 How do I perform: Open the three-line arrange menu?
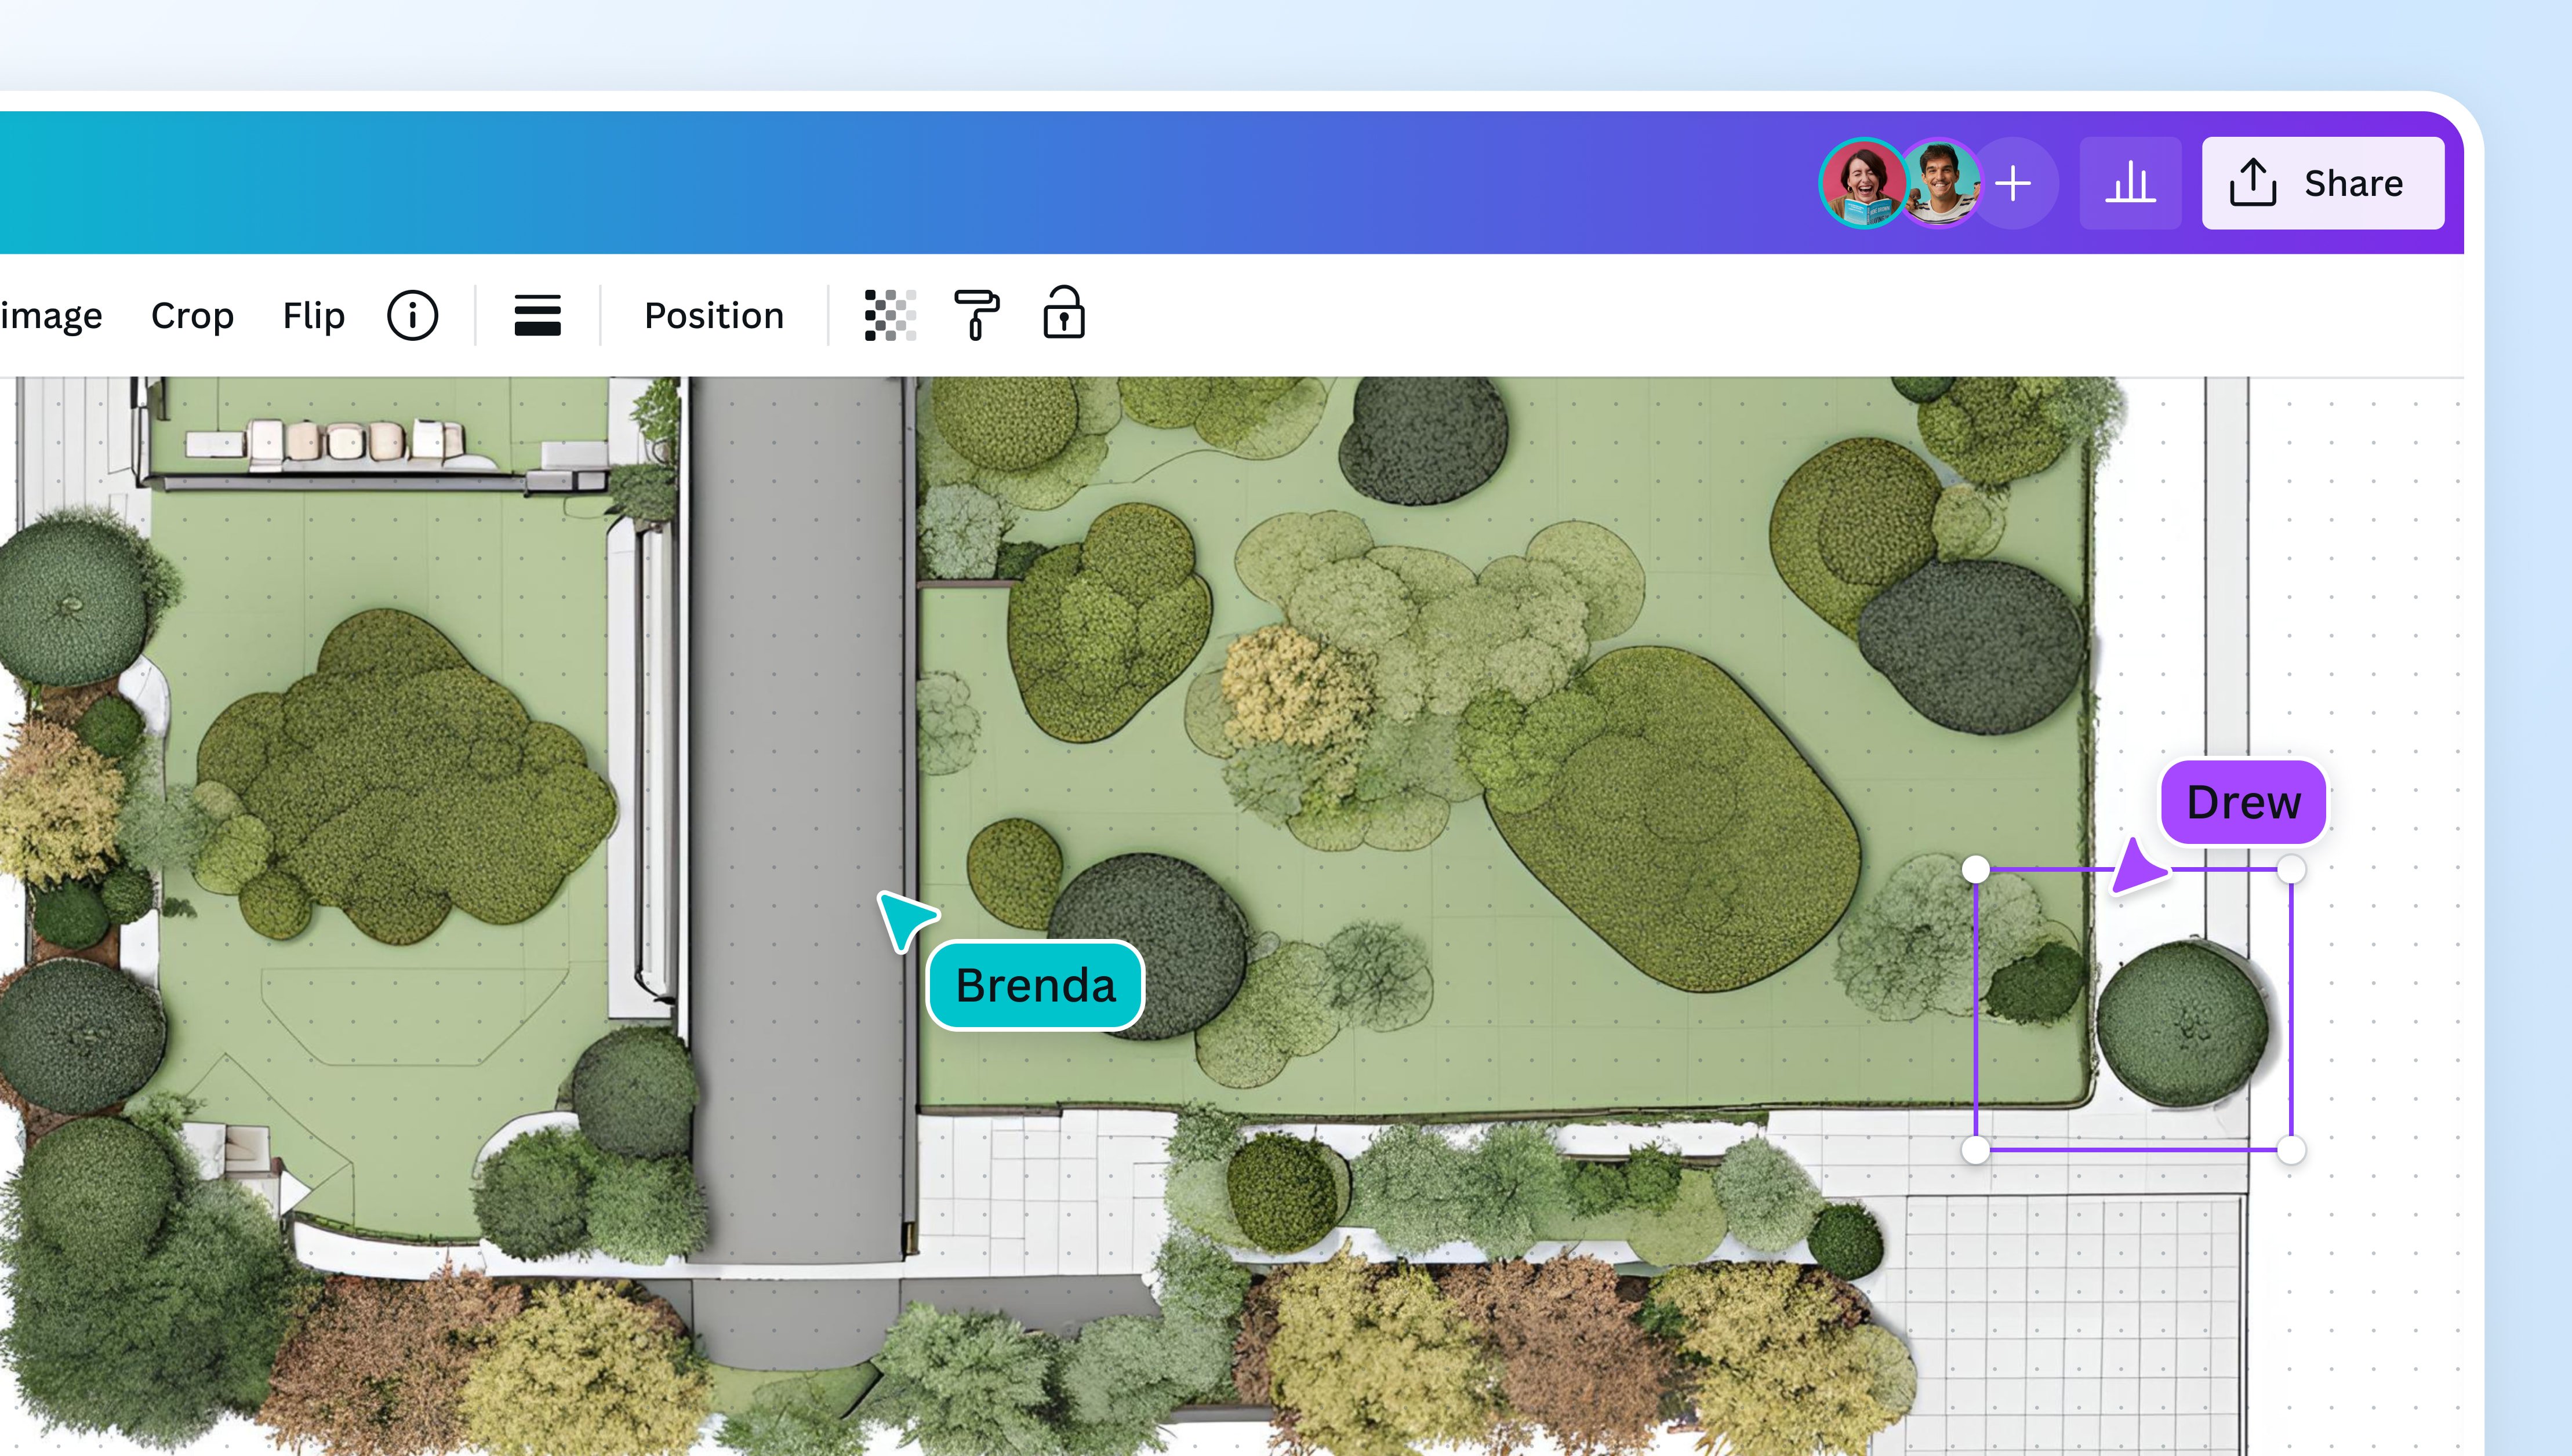point(537,315)
